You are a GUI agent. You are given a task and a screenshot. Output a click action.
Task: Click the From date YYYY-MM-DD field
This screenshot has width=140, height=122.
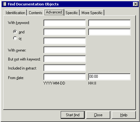(x=65, y=77)
